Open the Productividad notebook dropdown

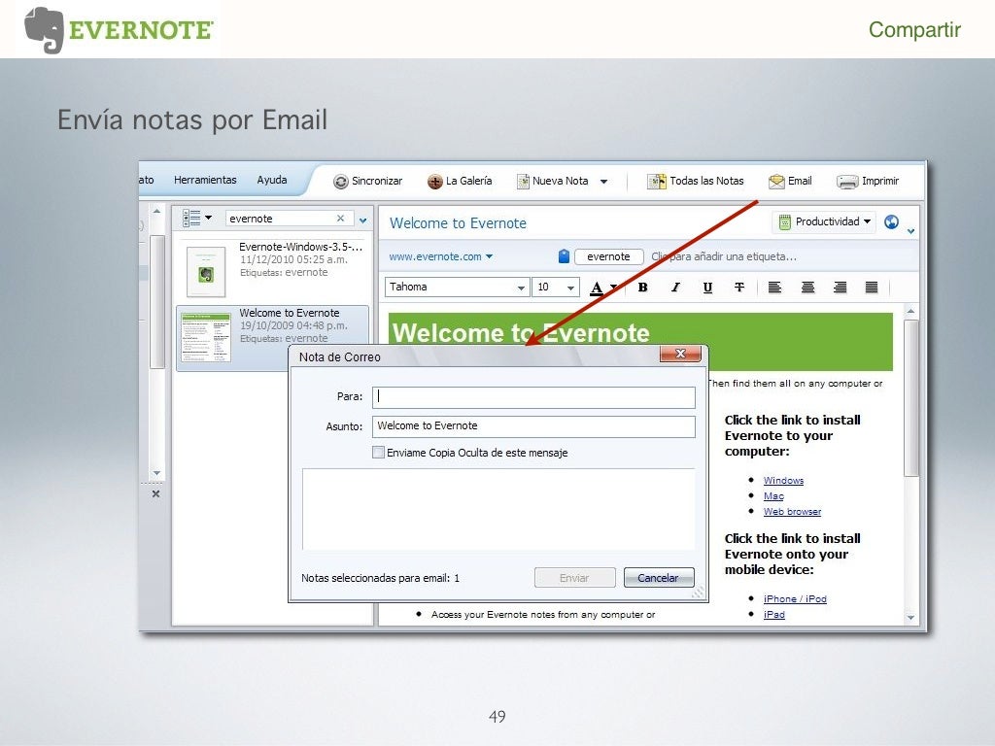[x=824, y=221]
